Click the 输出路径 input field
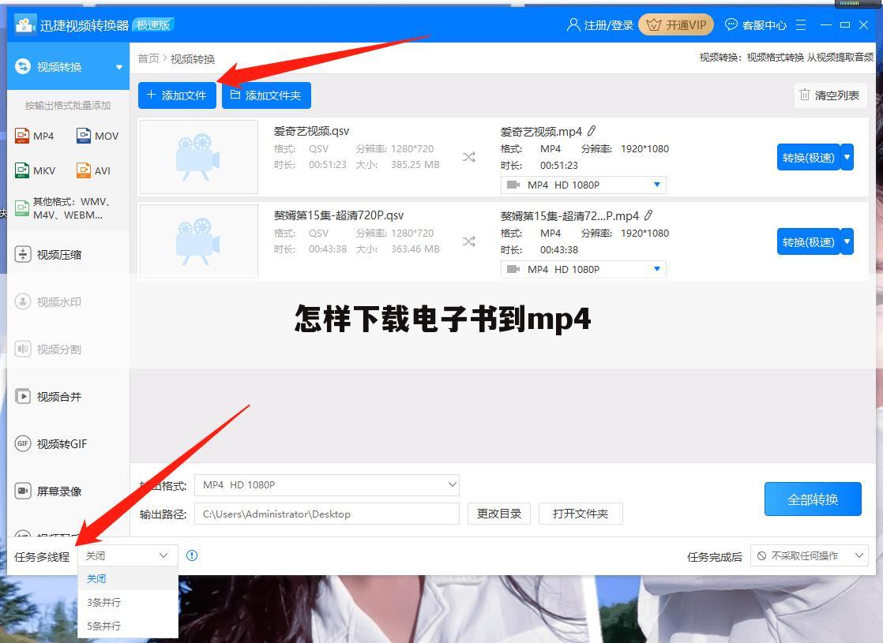Image resolution: width=883 pixels, height=643 pixels. tap(327, 514)
